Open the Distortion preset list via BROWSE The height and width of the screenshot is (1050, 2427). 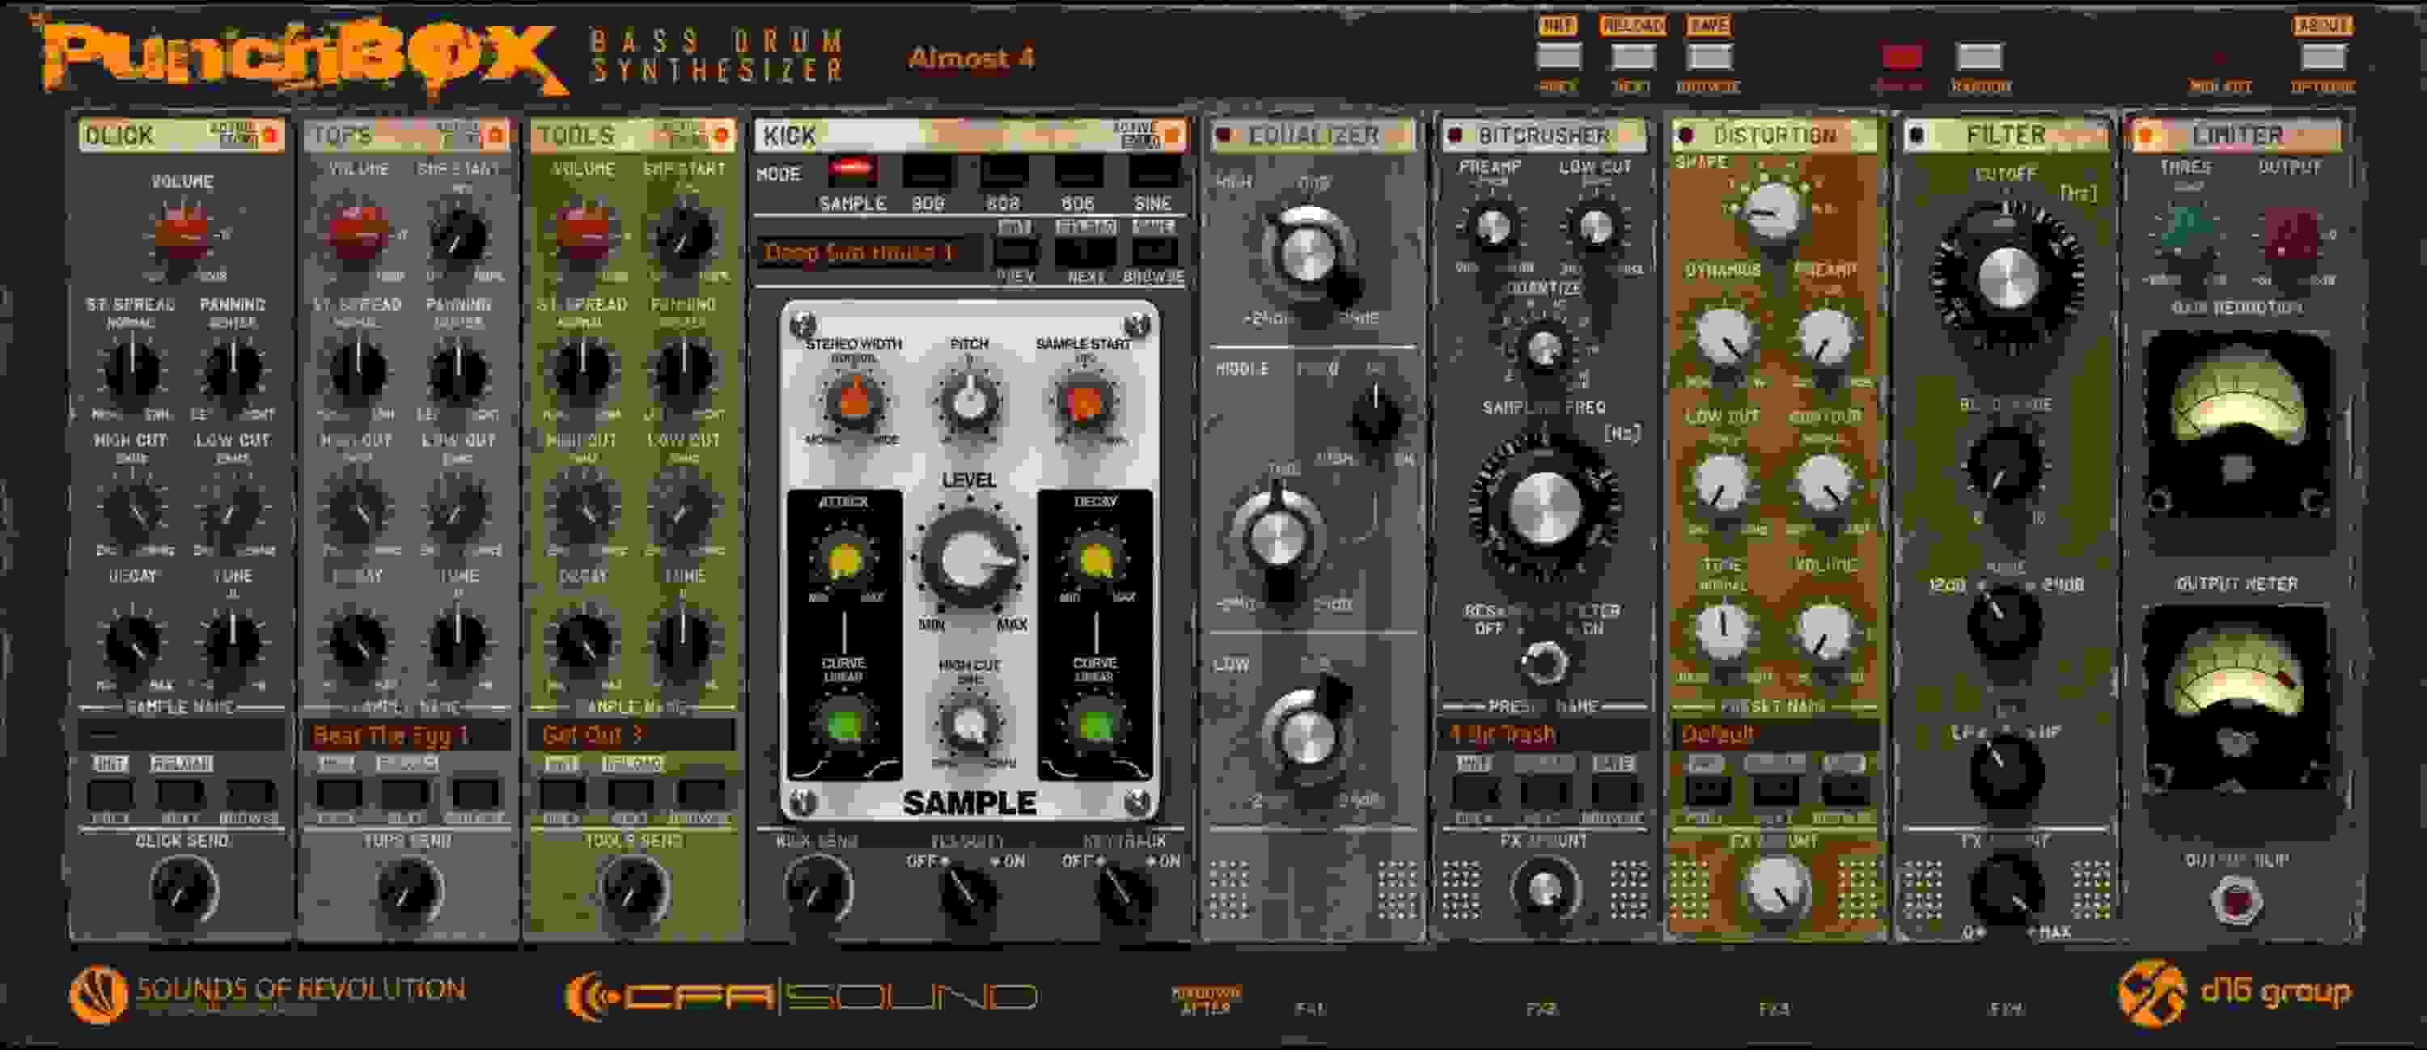(x=1845, y=791)
